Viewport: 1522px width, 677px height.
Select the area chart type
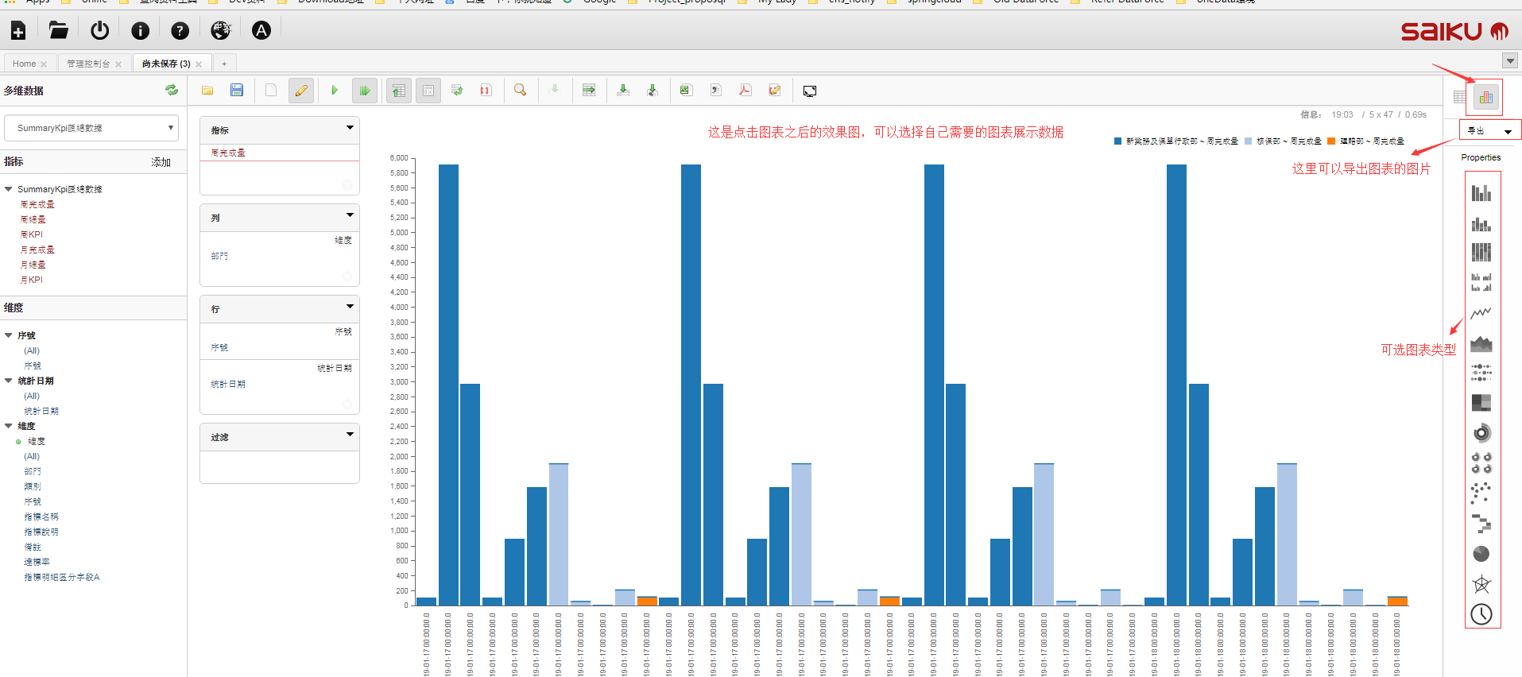click(1481, 342)
